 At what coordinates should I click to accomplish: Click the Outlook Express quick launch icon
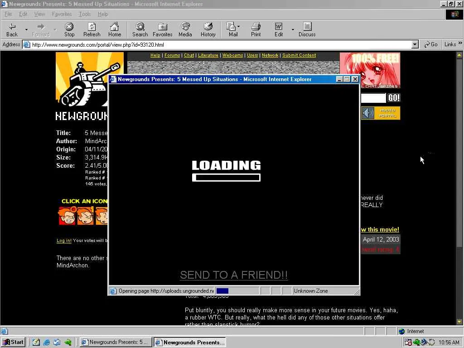[x=57, y=343]
